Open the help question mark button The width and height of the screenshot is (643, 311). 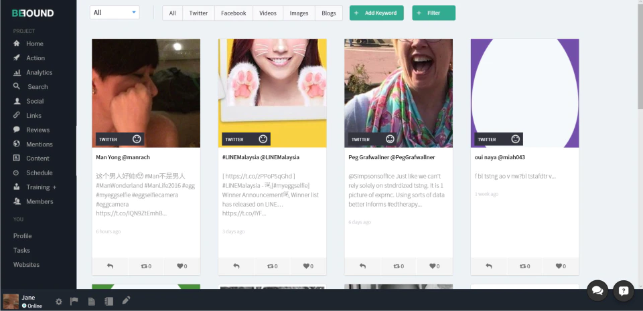click(x=624, y=290)
